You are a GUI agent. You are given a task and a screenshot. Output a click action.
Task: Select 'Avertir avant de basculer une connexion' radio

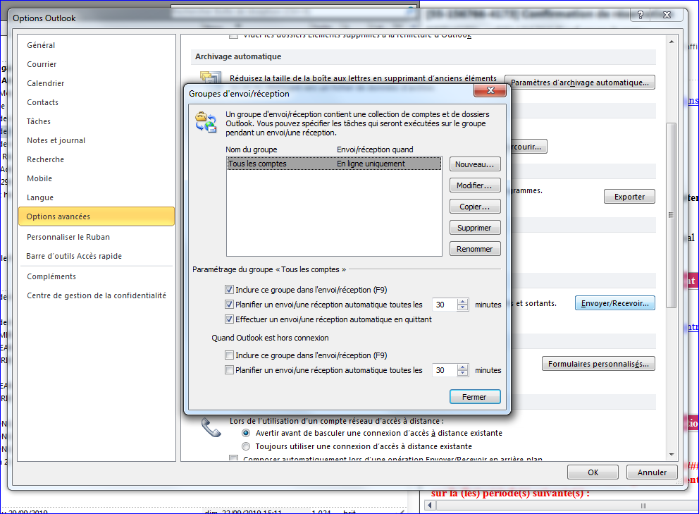pyautogui.click(x=246, y=433)
